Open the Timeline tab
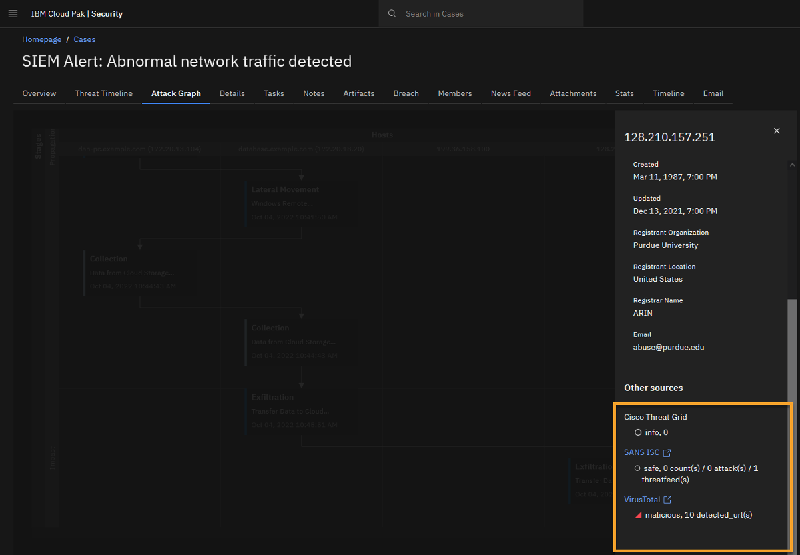This screenshot has width=800, height=555. [669, 93]
